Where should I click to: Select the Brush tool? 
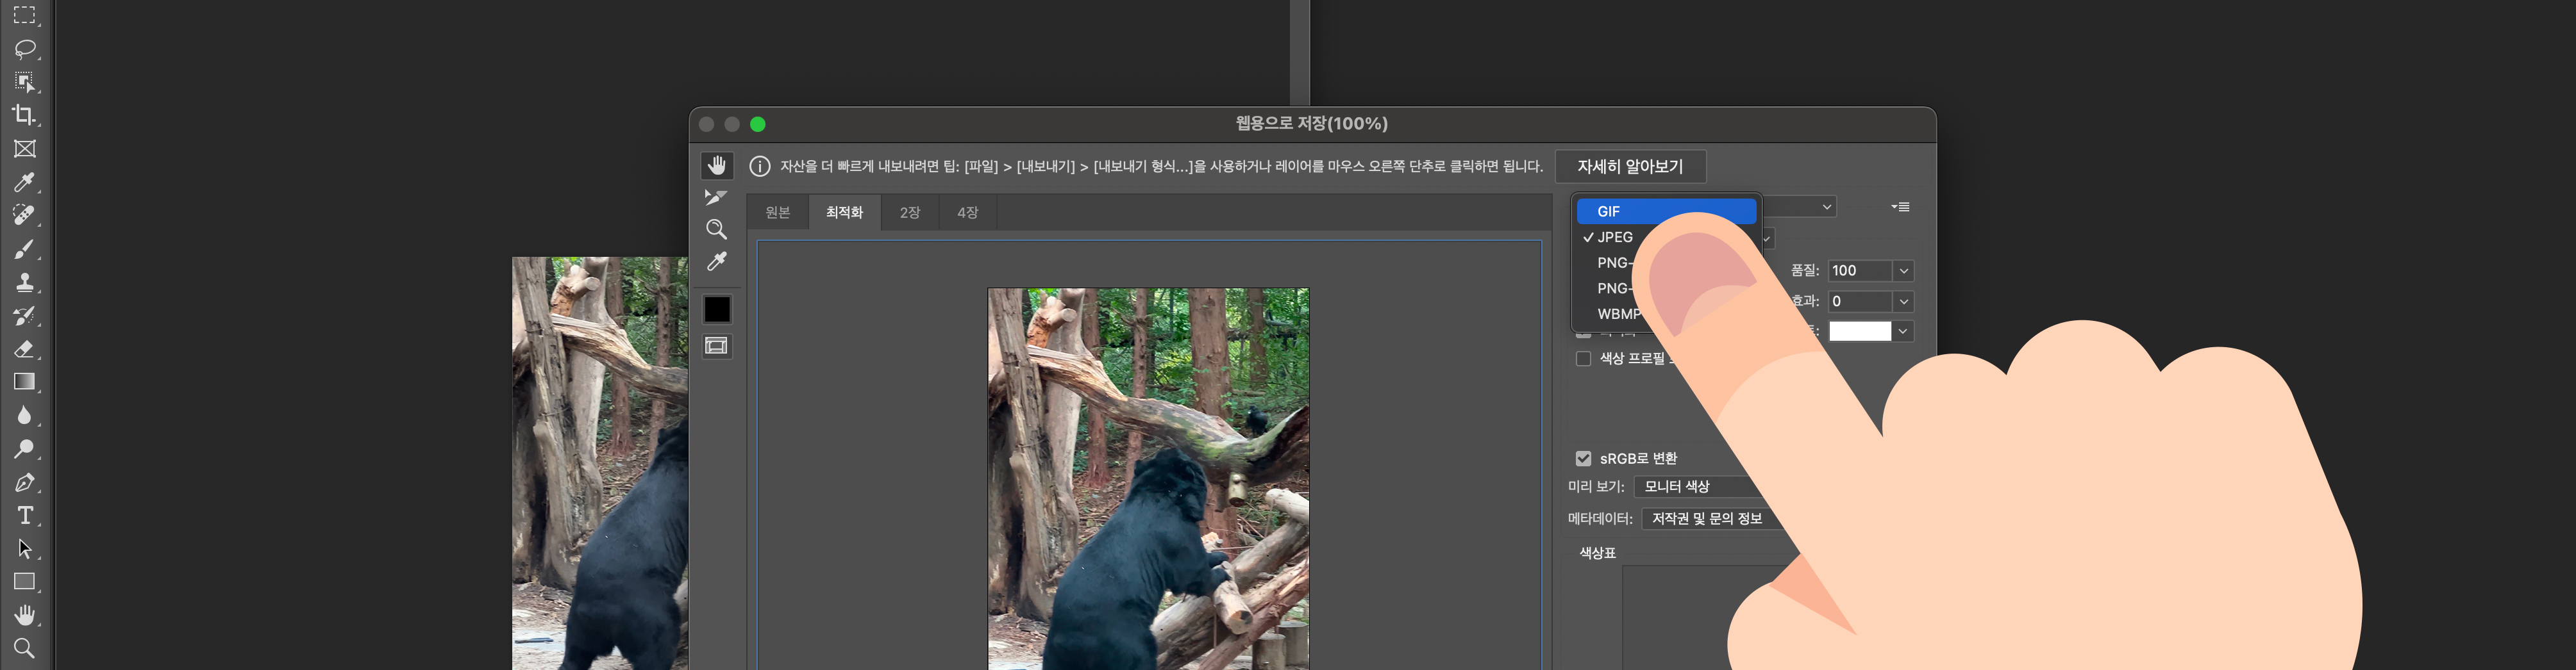point(24,249)
